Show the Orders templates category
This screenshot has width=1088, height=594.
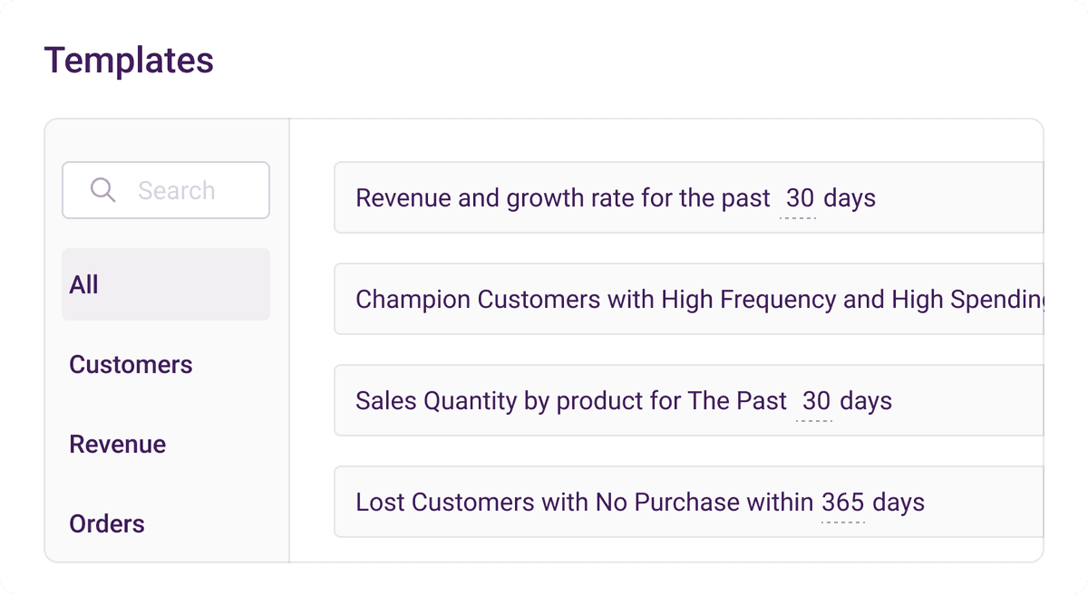tap(107, 523)
